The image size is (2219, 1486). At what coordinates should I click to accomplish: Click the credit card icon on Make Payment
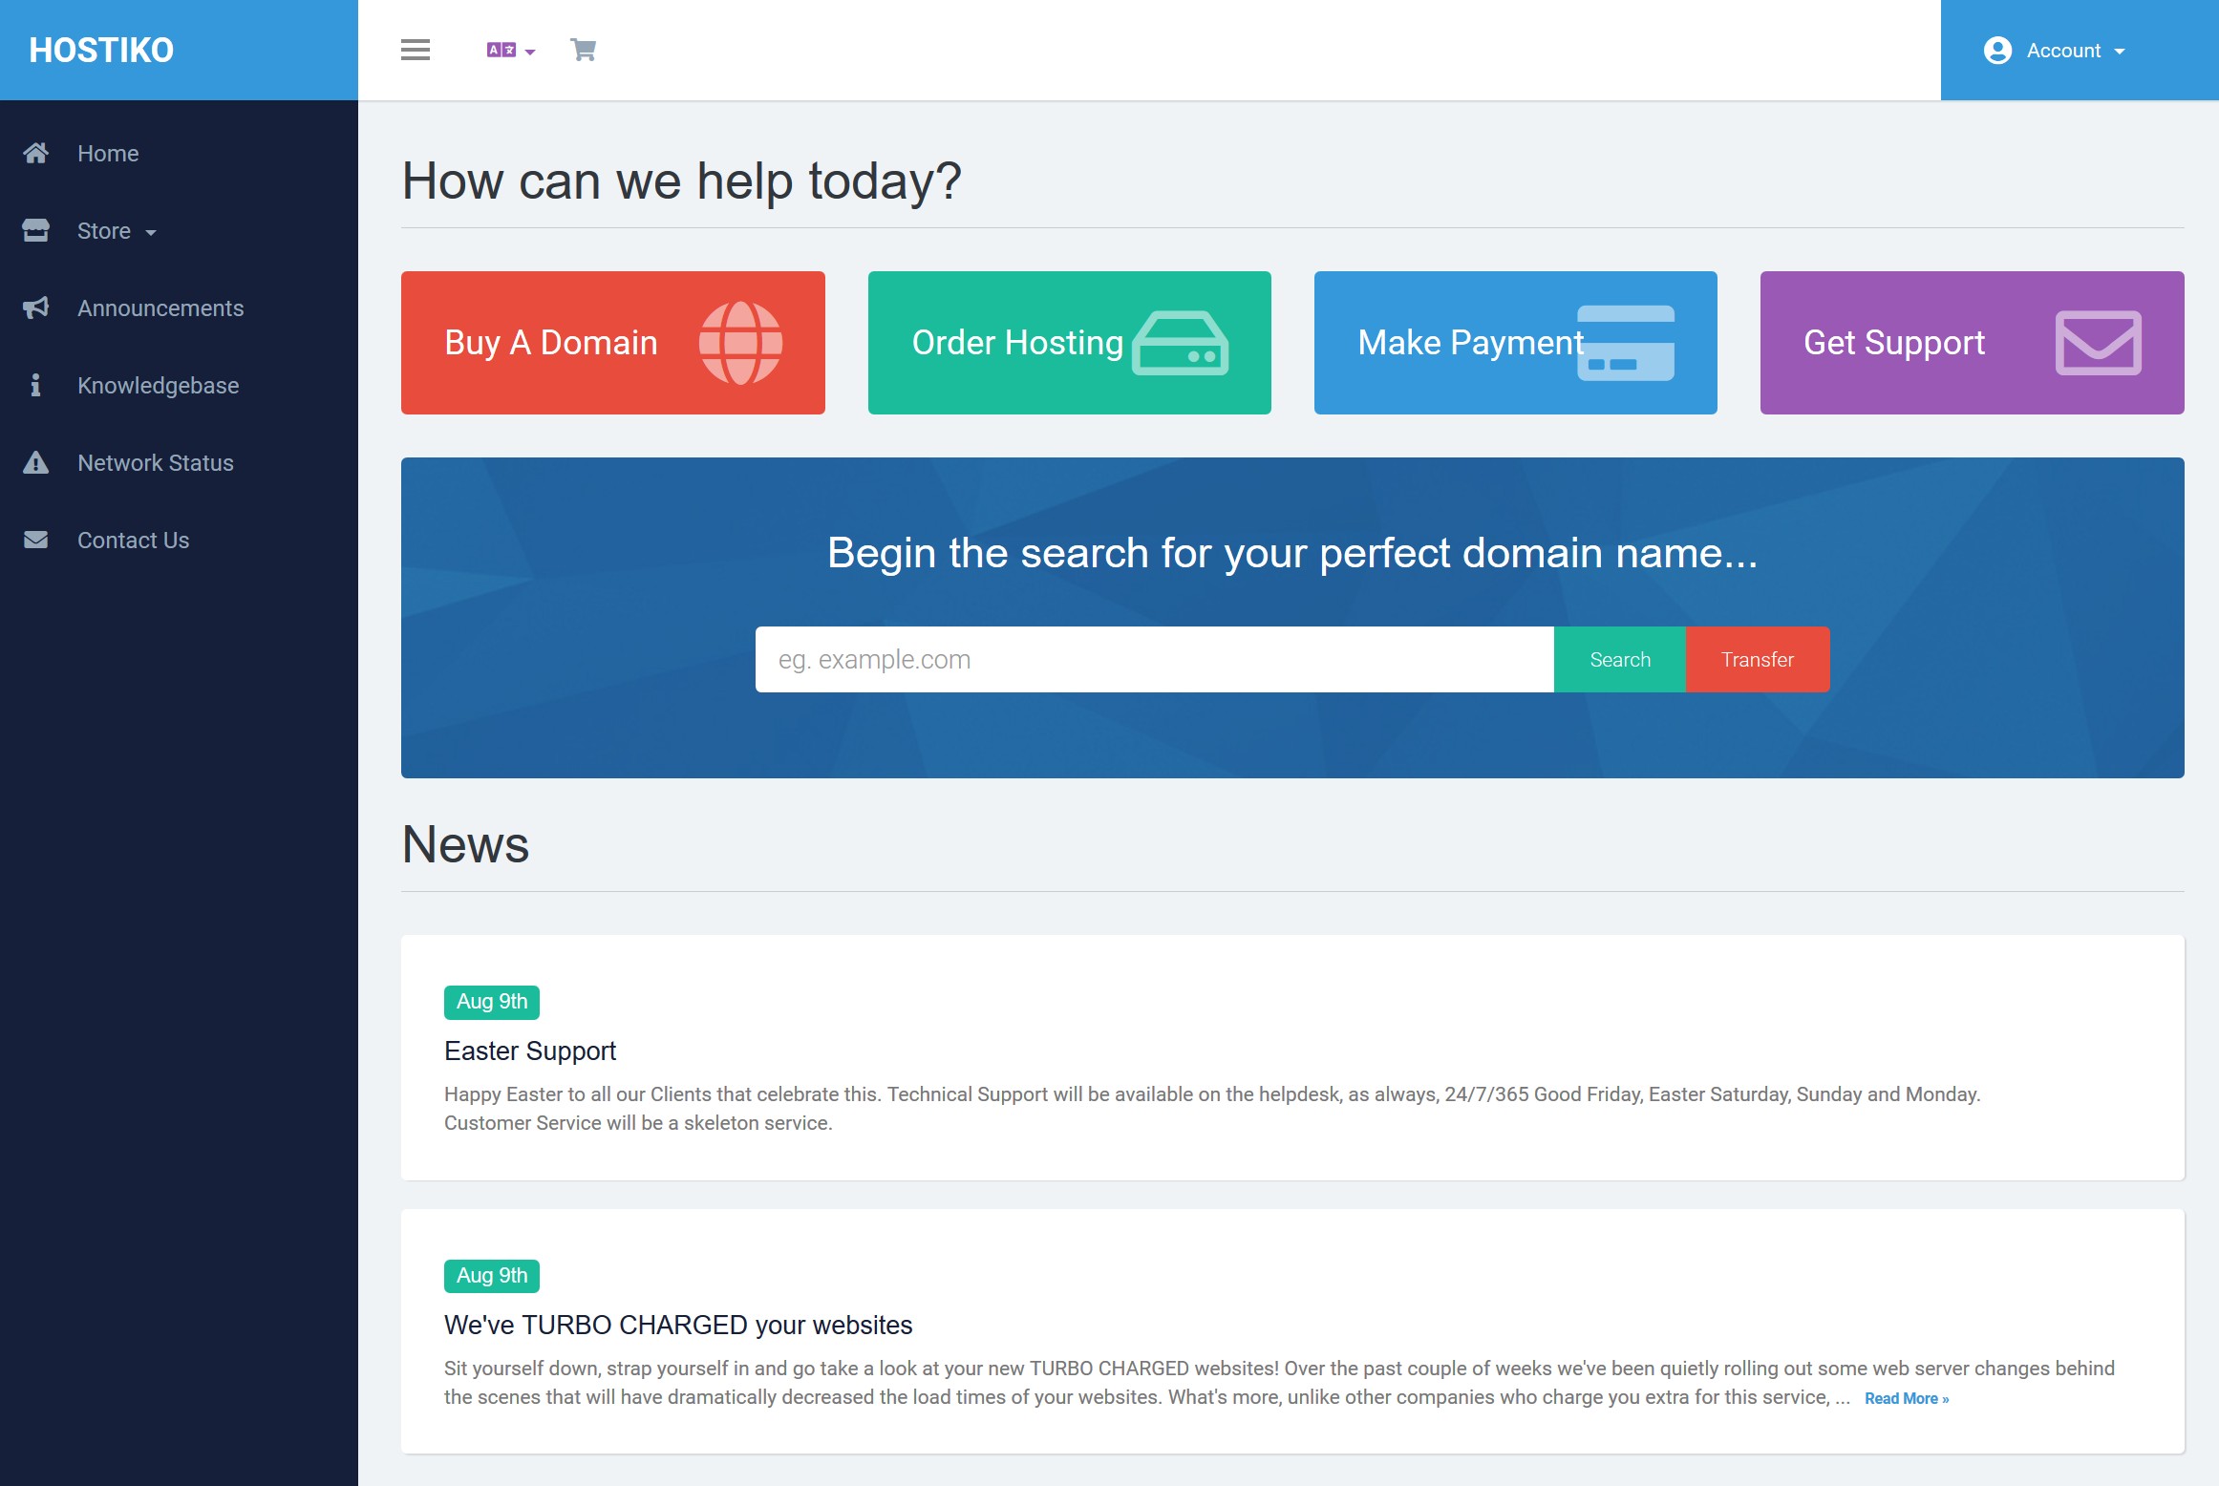(1626, 343)
